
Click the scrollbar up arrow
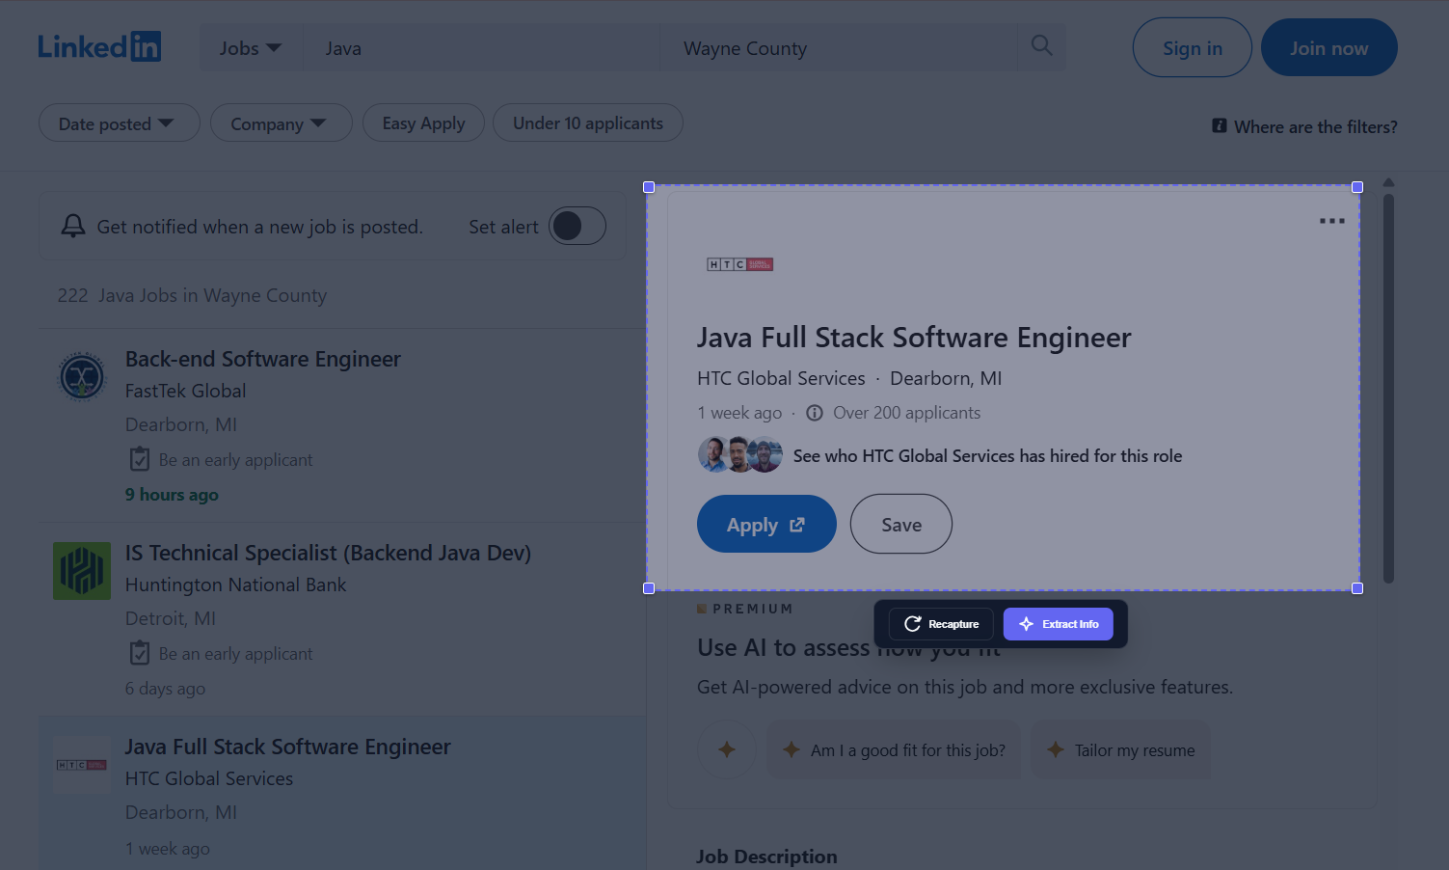coord(1388,182)
